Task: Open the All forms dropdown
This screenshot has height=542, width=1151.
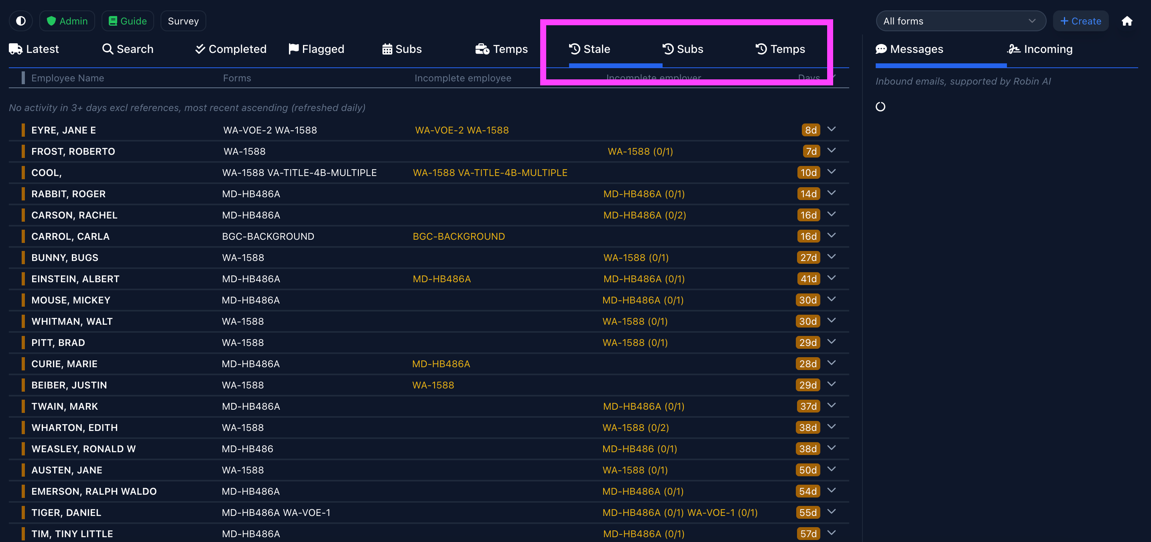Action: pos(960,21)
